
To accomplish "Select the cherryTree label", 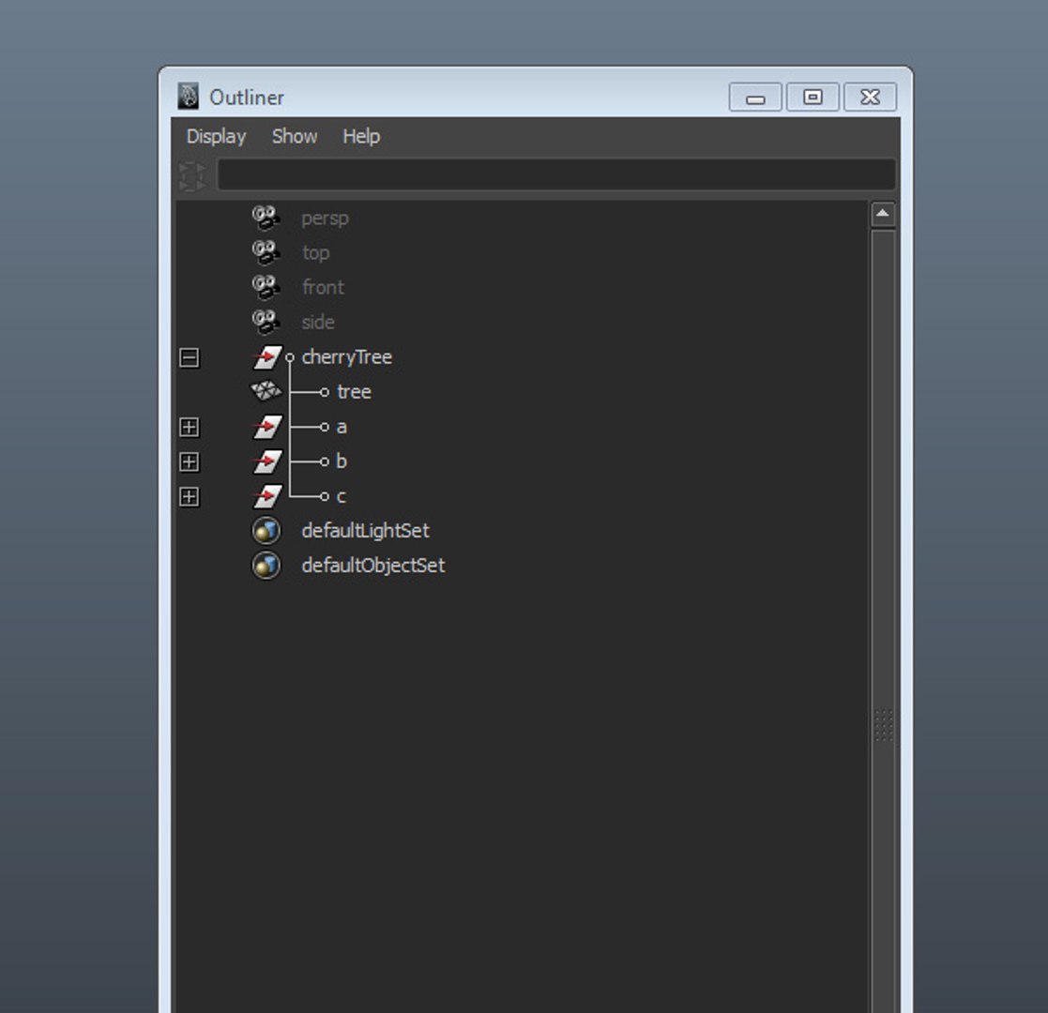I will coord(346,357).
